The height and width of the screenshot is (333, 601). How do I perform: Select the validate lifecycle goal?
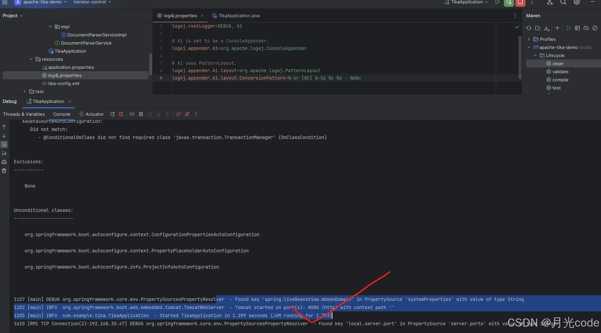[557, 72]
